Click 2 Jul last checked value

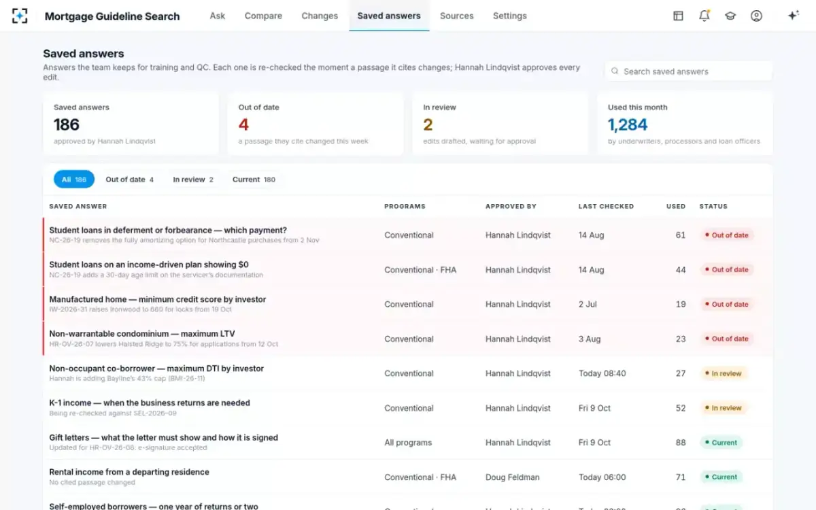[588, 304]
